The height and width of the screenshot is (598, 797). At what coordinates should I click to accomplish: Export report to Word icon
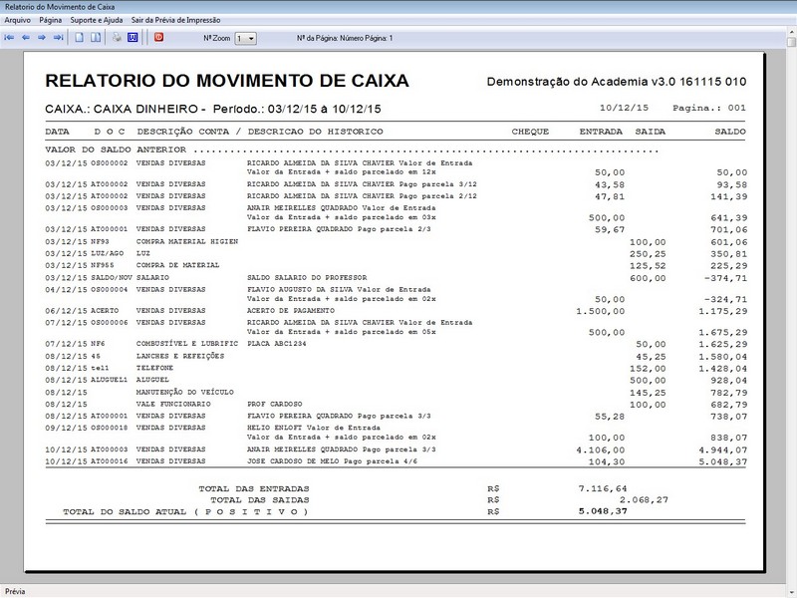[x=133, y=38]
